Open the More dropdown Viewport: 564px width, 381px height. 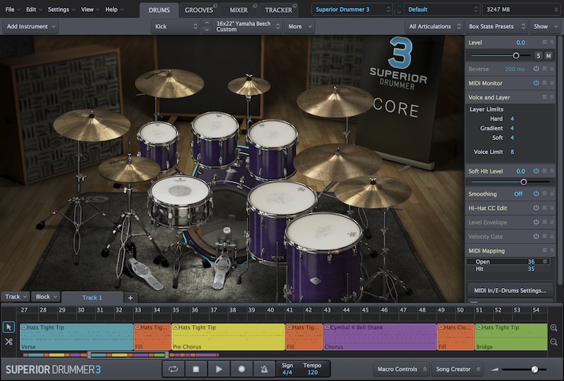point(299,26)
